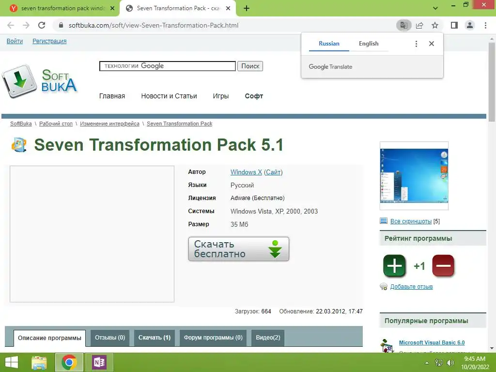
Task: Click the padlock site info icon
Action: pyautogui.click(x=61, y=25)
